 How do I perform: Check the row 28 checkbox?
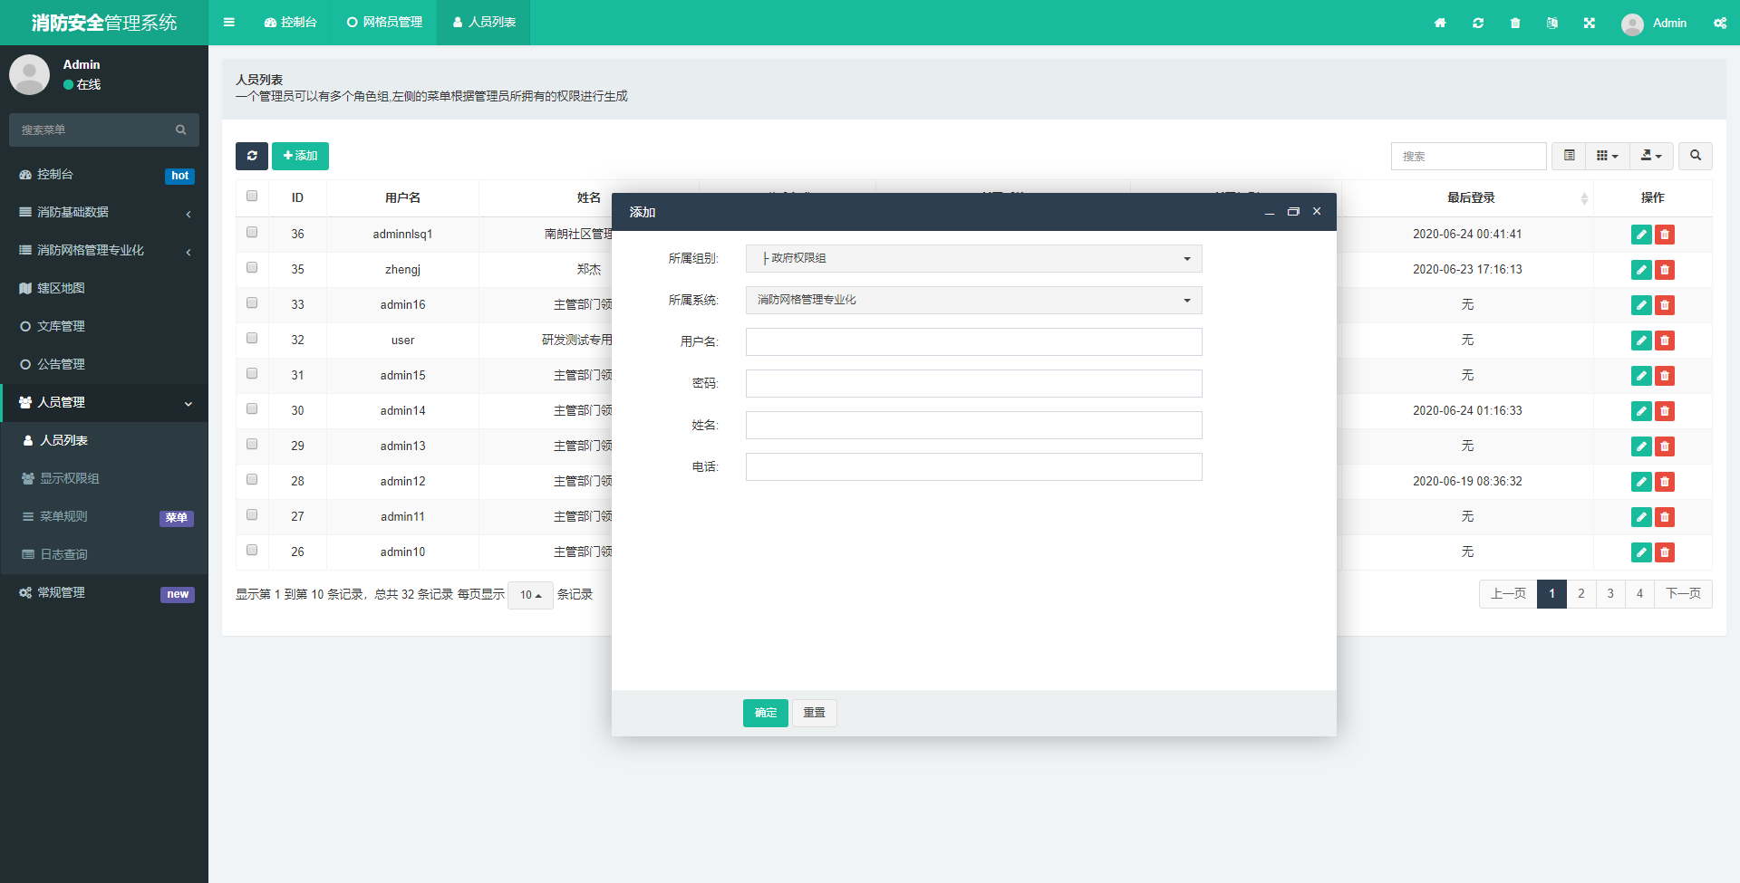(252, 479)
